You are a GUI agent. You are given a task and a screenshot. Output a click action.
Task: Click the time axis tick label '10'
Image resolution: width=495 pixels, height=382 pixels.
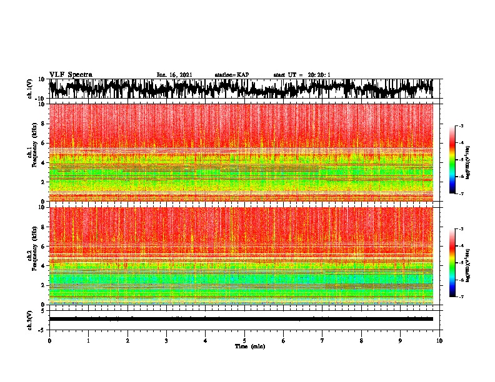click(439, 341)
